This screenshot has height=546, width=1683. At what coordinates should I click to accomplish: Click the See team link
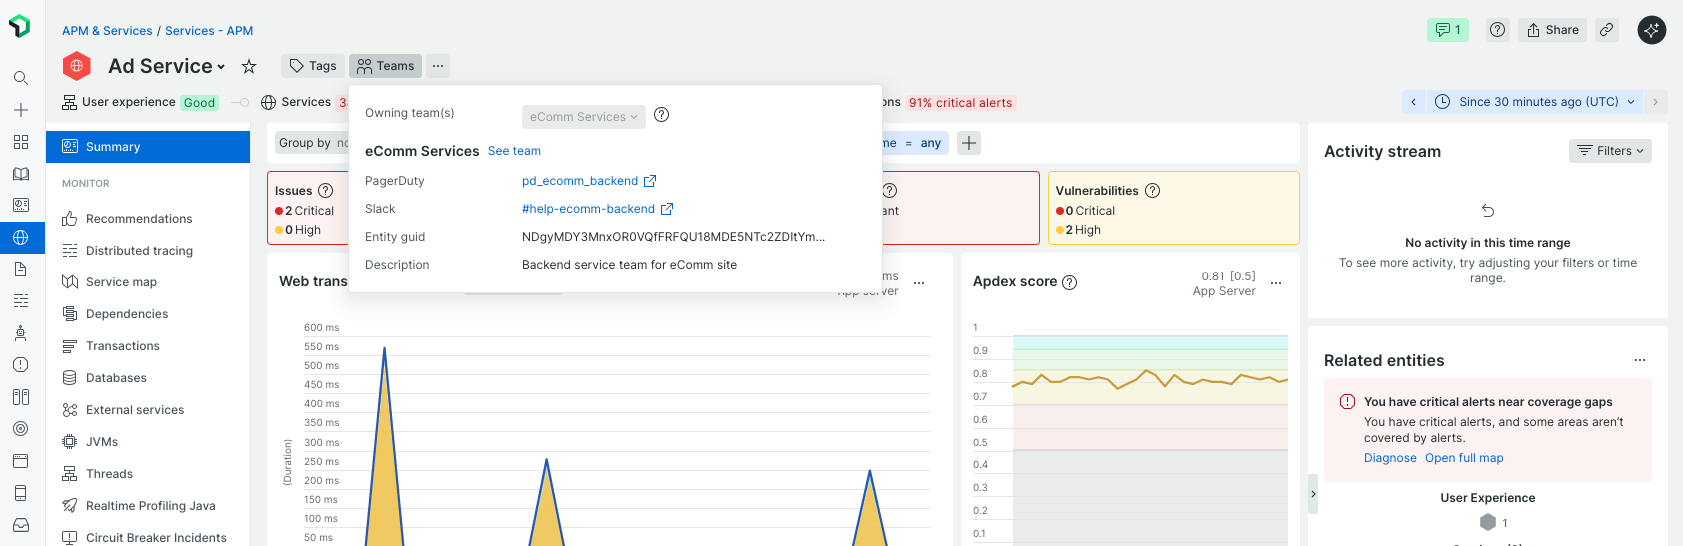pos(514,151)
